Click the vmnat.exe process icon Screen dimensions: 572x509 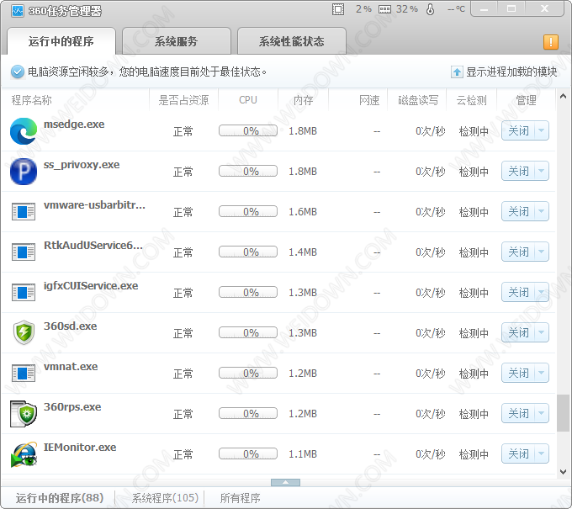tap(24, 374)
